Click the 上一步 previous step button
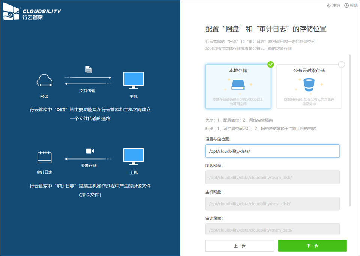The image size is (360, 256). pos(240,246)
